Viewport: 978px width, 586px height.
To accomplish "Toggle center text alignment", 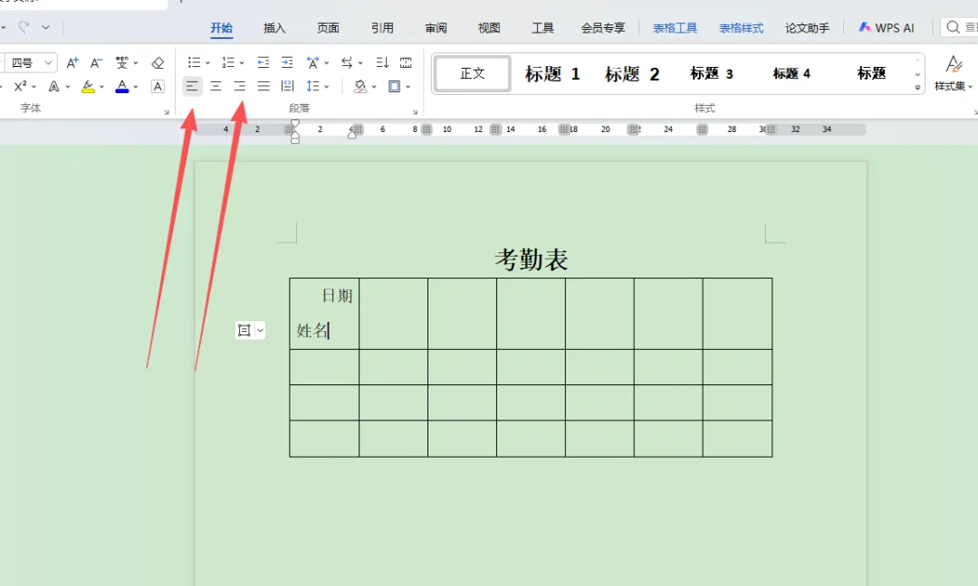I will (216, 86).
